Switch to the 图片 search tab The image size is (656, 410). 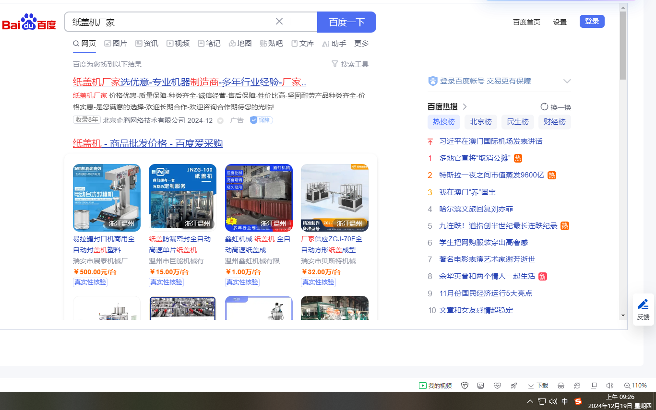(x=116, y=44)
